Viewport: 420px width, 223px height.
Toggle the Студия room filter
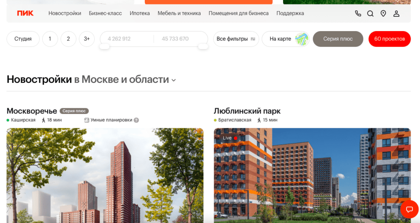[x=23, y=39]
